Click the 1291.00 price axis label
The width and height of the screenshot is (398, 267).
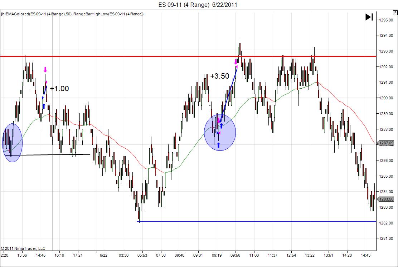(x=386, y=83)
